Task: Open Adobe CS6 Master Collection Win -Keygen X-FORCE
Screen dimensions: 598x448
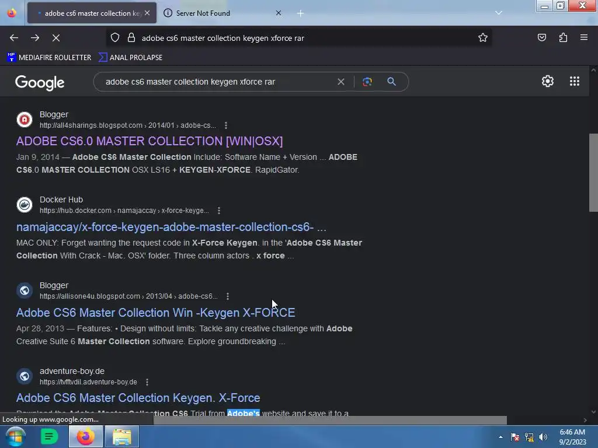Action: coord(155,313)
